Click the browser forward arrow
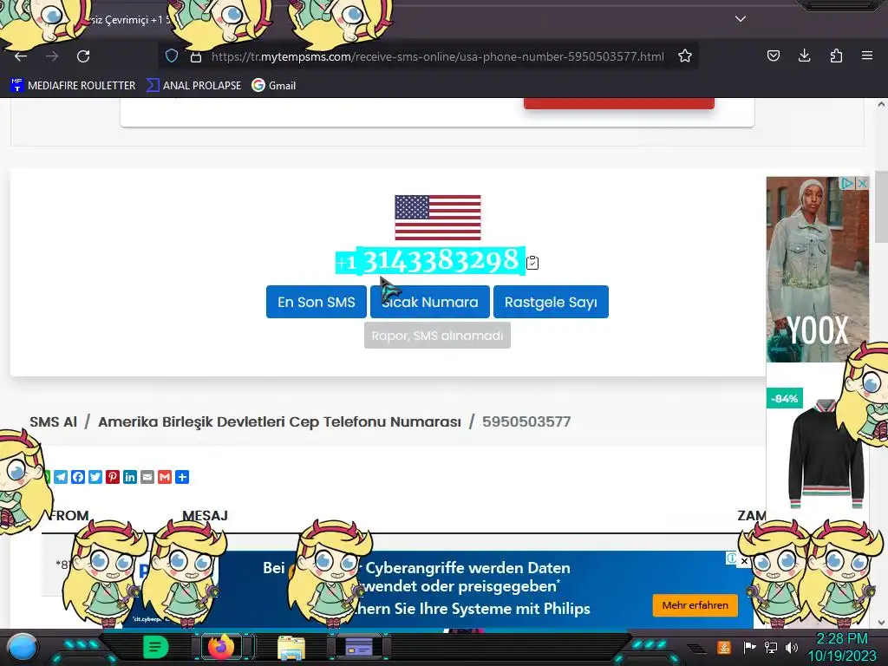Viewport: 888px width, 666px height. pyautogui.click(x=52, y=56)
